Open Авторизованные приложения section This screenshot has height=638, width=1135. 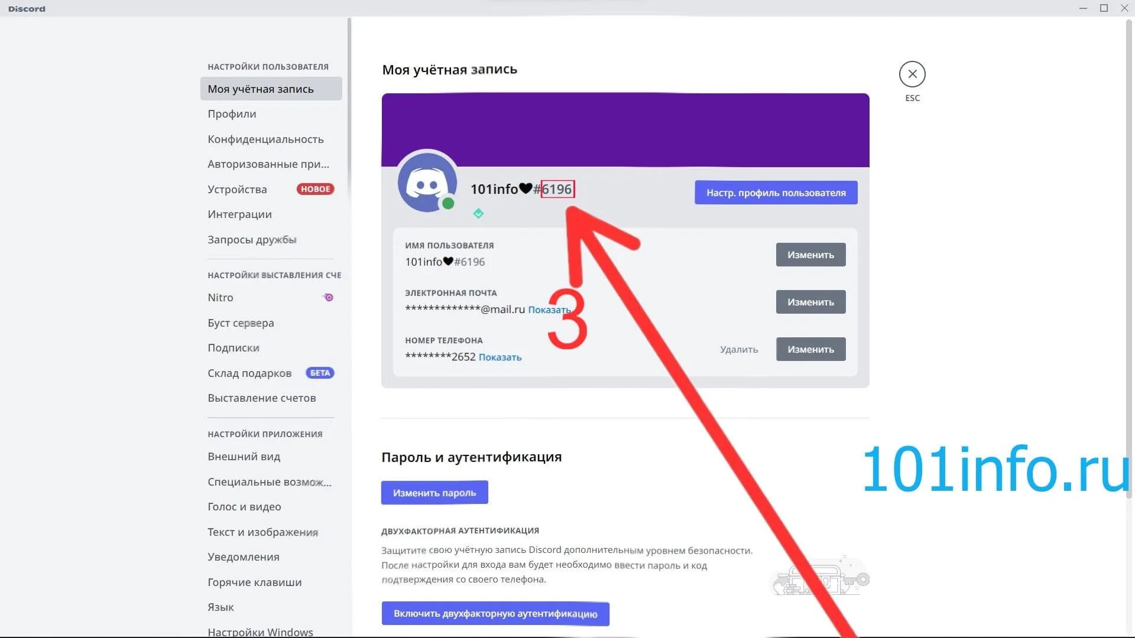tap(271, 164)
